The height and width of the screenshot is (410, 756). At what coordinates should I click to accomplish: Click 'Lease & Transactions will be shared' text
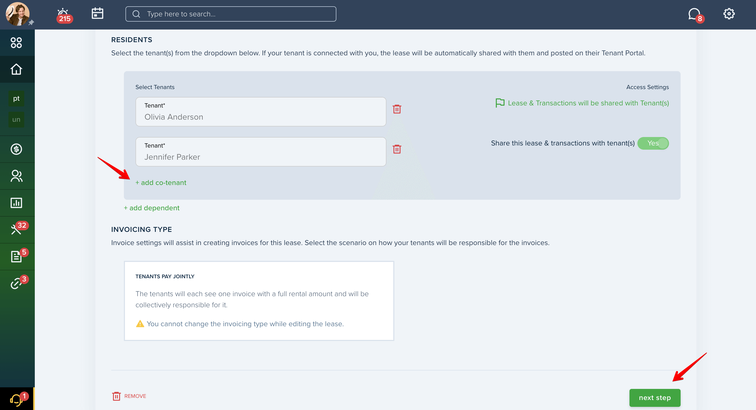pos(588,103)
